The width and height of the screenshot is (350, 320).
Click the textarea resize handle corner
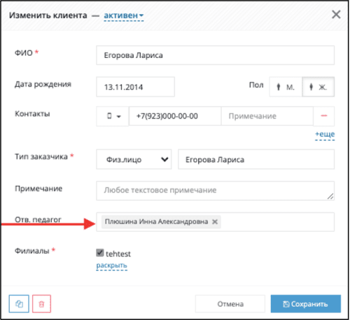[x=330, y=196]
